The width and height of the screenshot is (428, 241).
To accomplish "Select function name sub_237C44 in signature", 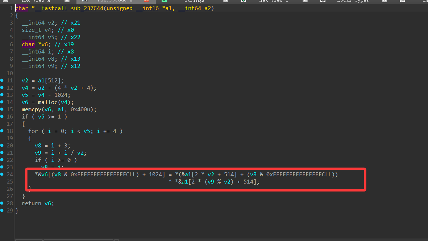I will tap(86, 8).
